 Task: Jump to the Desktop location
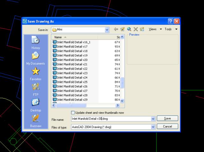point(35,105)
